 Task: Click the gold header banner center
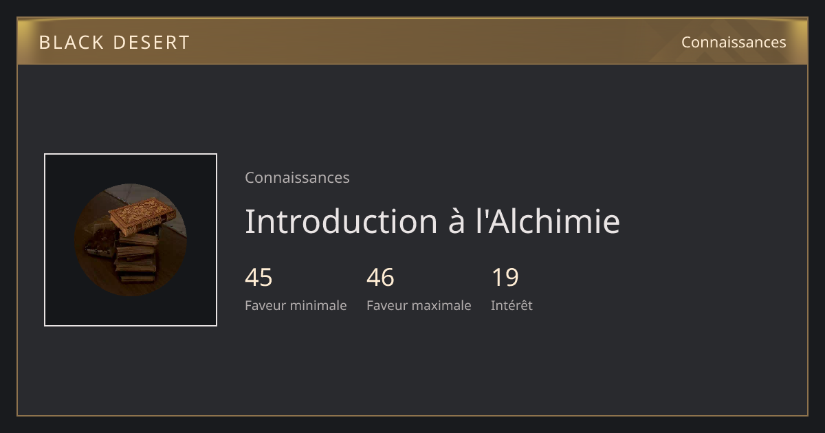(x=412, y=41)
